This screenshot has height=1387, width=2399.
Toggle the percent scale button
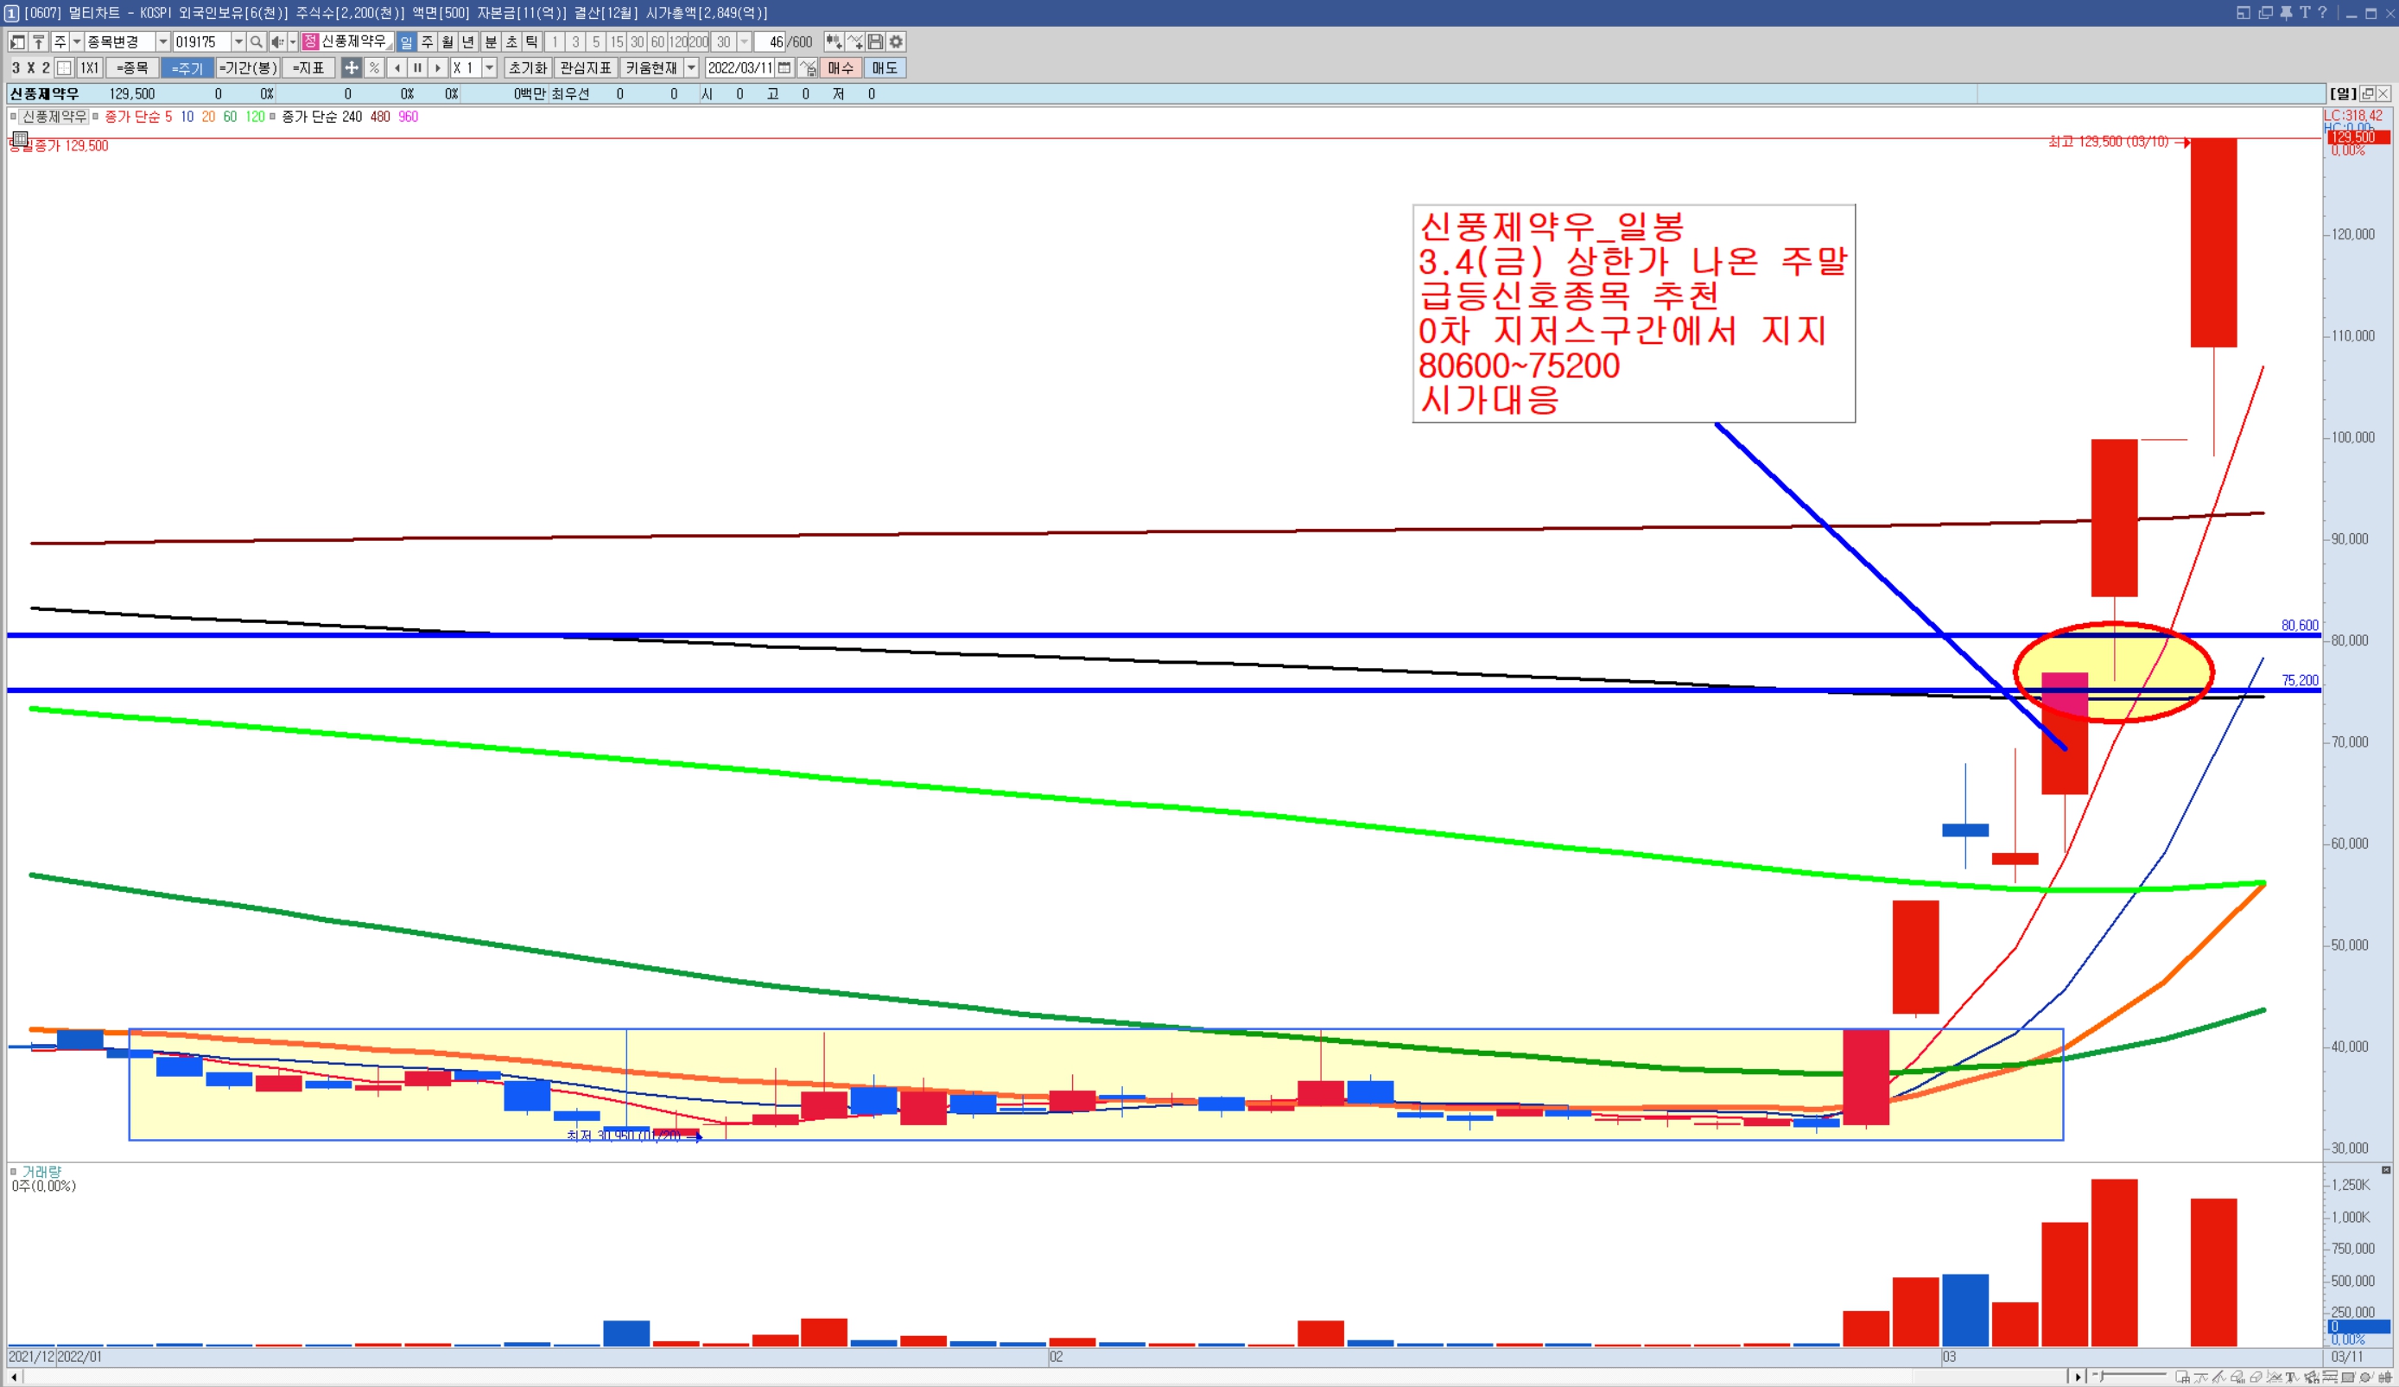coord(374,67)
